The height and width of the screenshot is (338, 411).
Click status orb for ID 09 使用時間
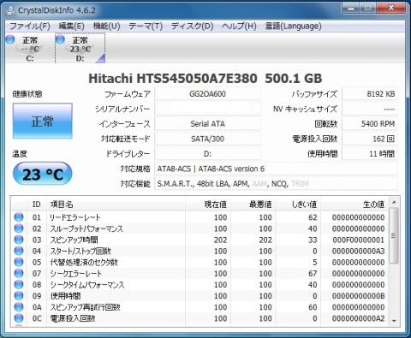point(19,295)
